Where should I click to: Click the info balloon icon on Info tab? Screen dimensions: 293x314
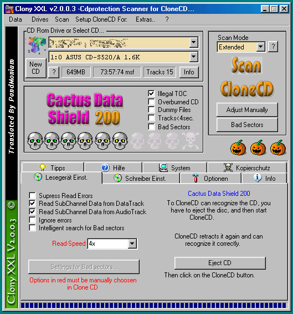tap(258, 178)
